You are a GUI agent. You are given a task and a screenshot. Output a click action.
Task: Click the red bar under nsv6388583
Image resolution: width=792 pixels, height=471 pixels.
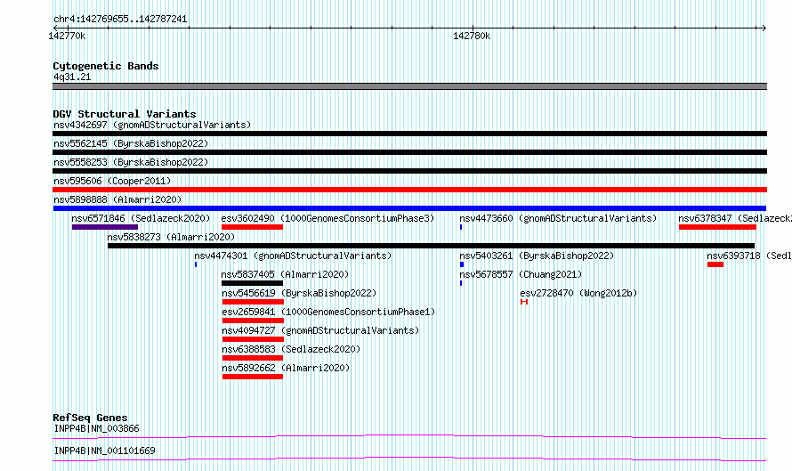tap(252, 358)
